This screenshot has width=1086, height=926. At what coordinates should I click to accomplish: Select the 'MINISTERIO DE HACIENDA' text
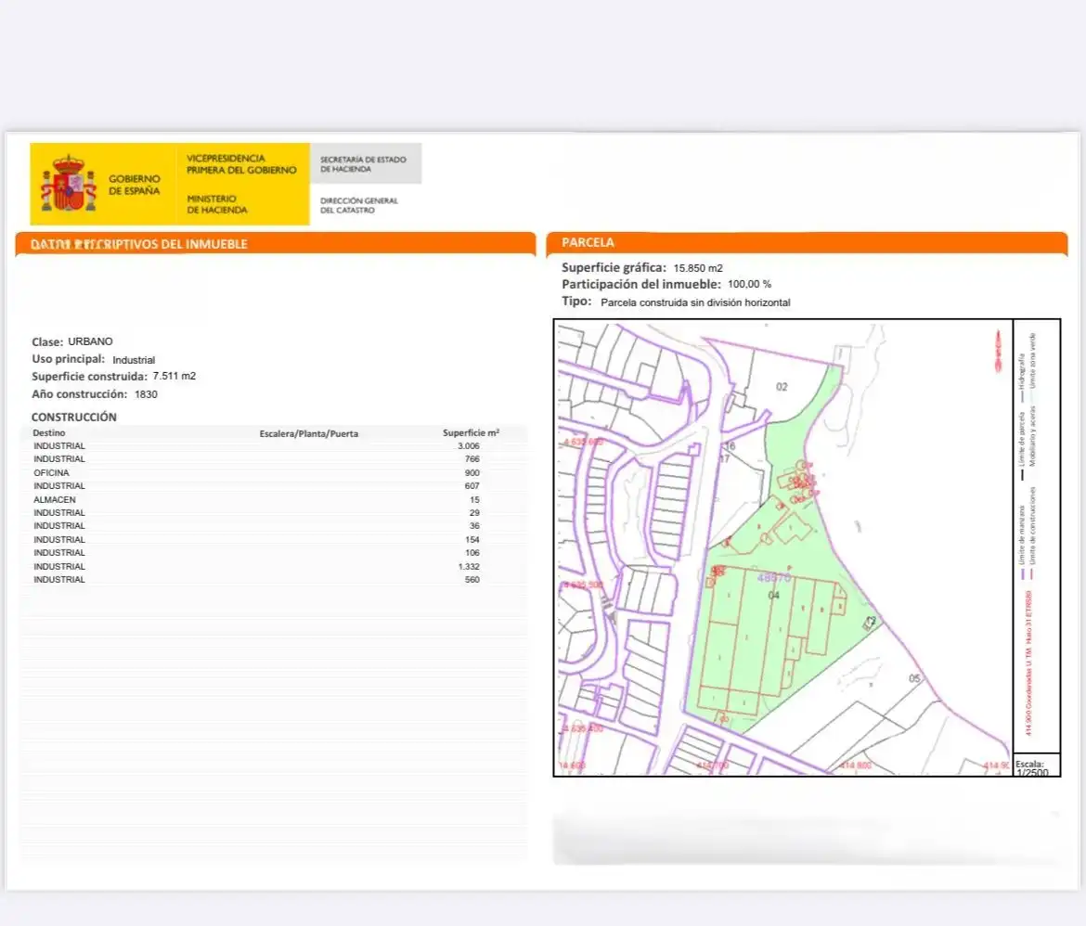tap(217, 204)
